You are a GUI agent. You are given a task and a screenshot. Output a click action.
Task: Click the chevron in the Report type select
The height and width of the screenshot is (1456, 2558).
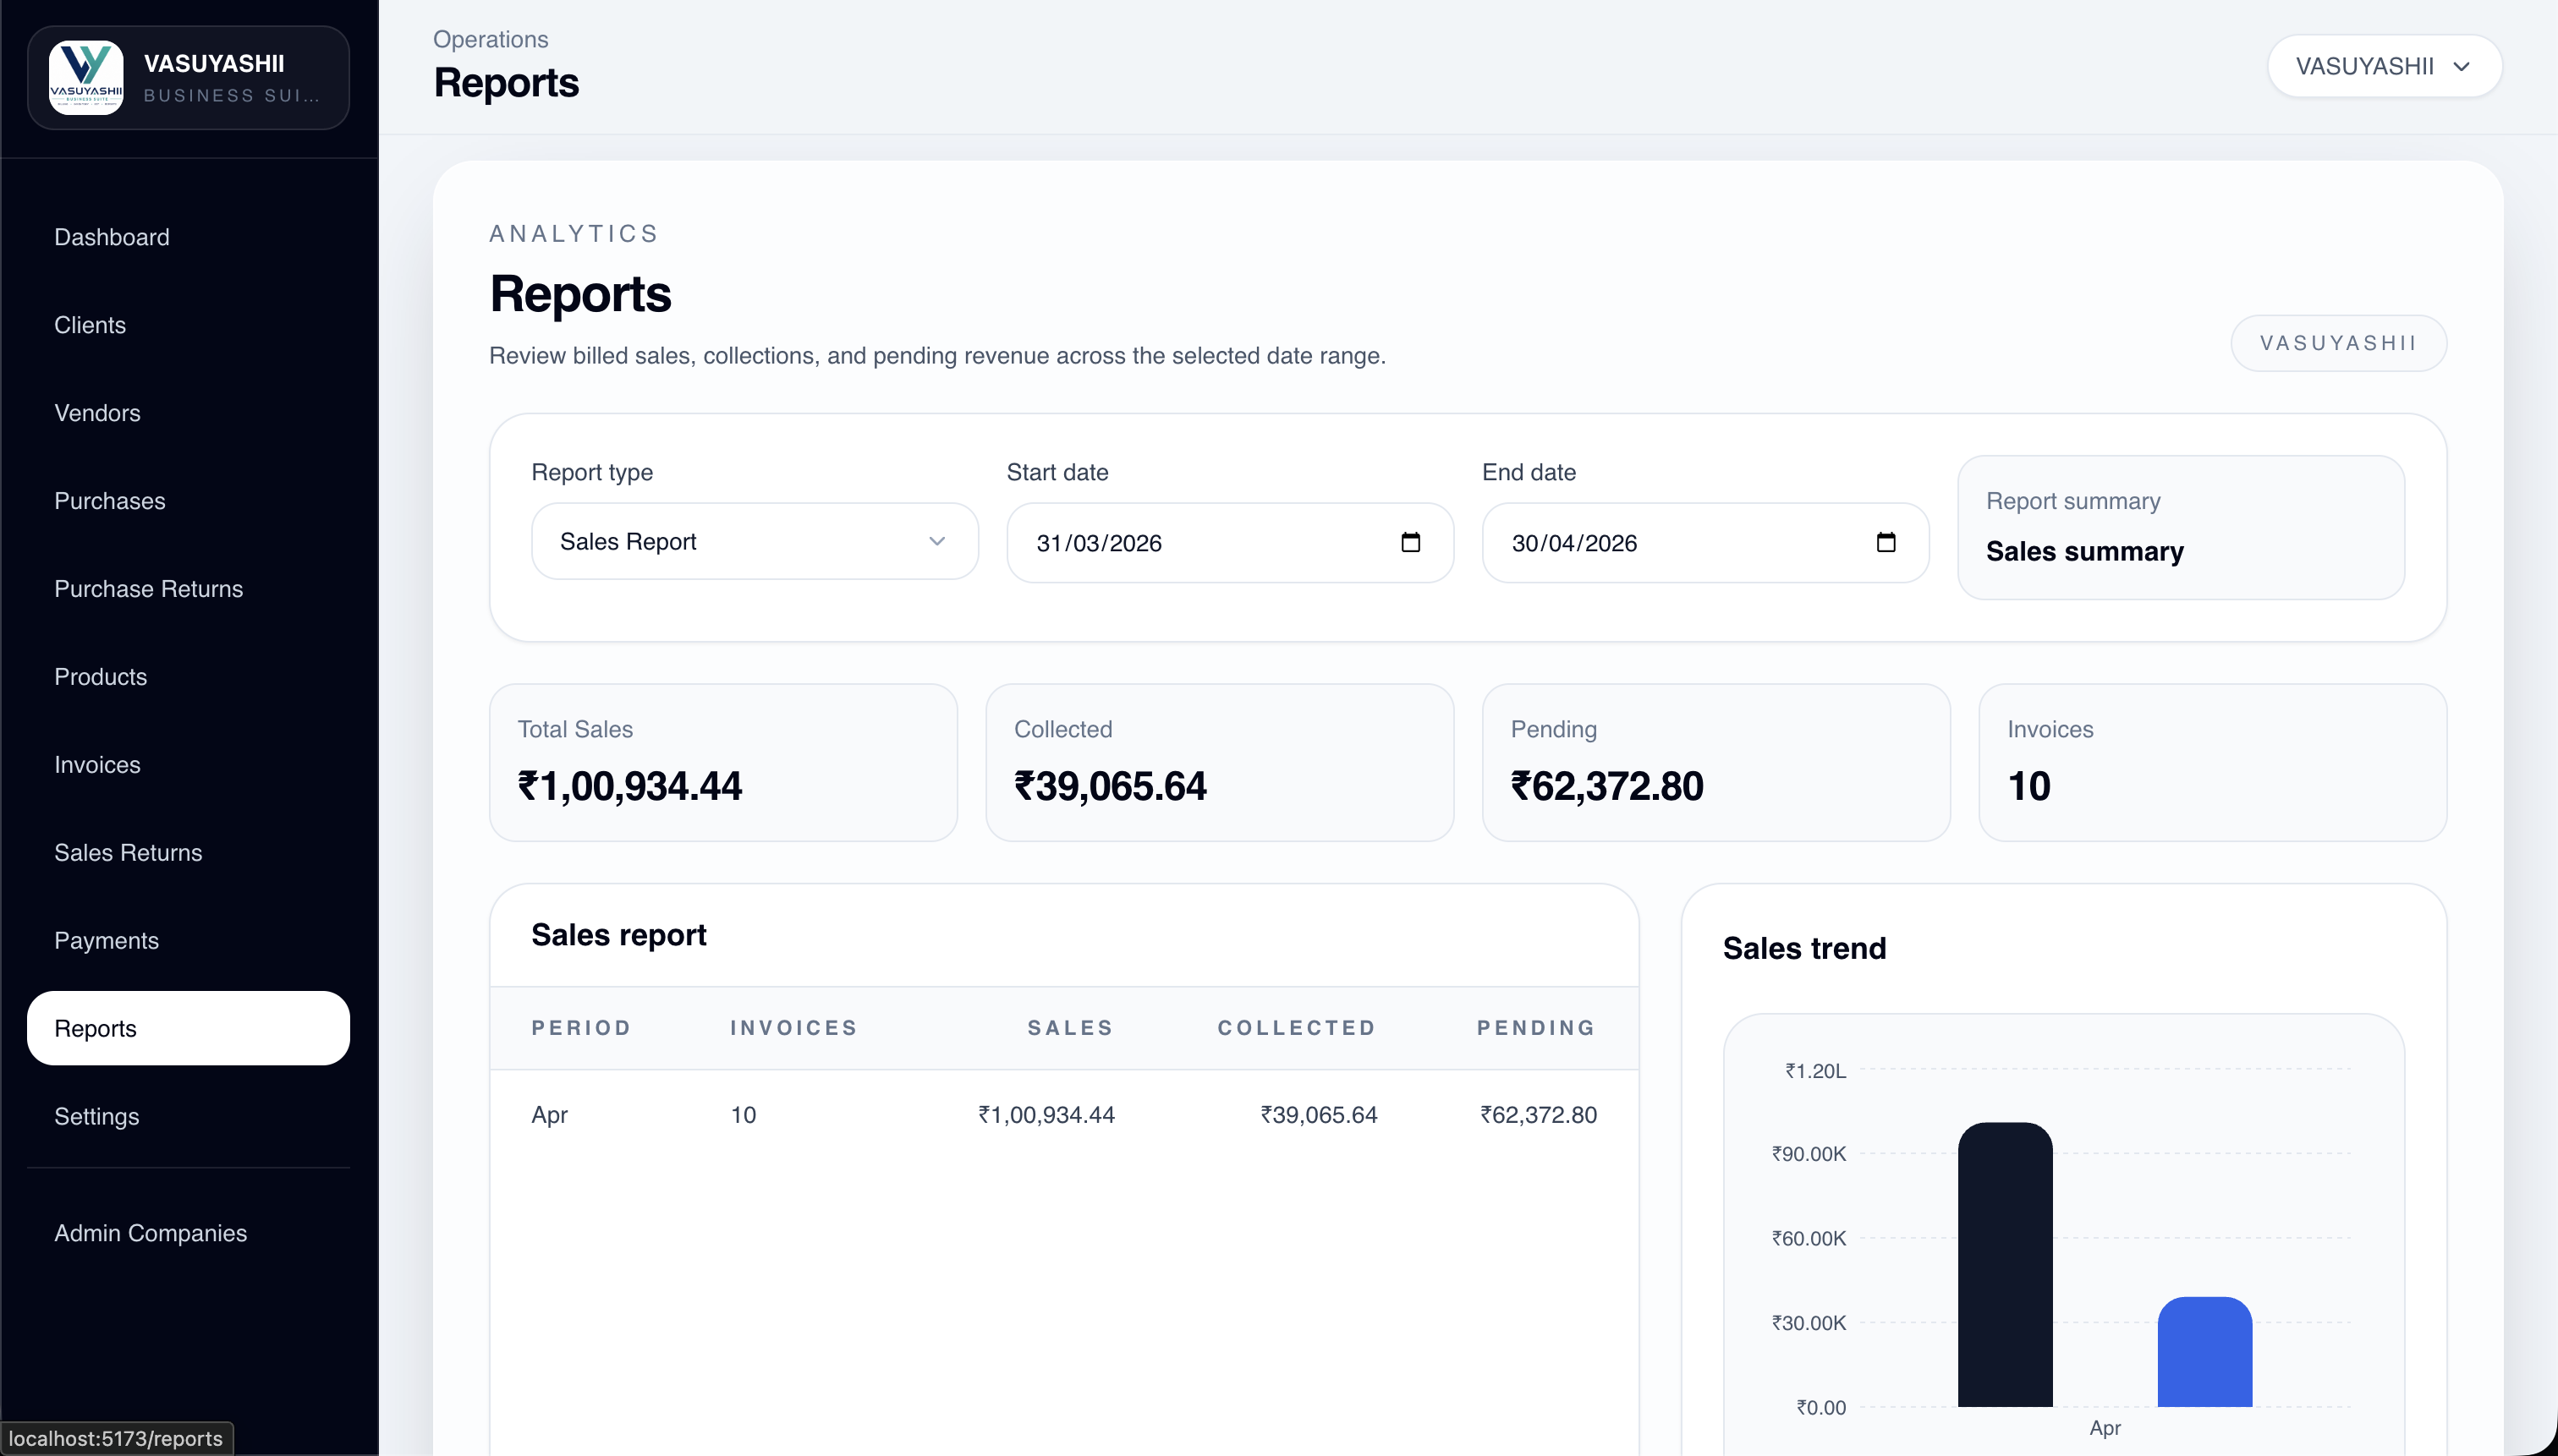pyautogui.click(x=936, y=541)
